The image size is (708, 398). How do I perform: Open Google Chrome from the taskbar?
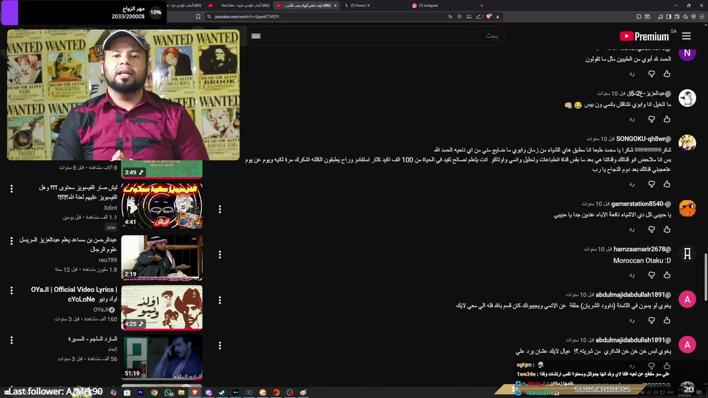tap(154, 392)
